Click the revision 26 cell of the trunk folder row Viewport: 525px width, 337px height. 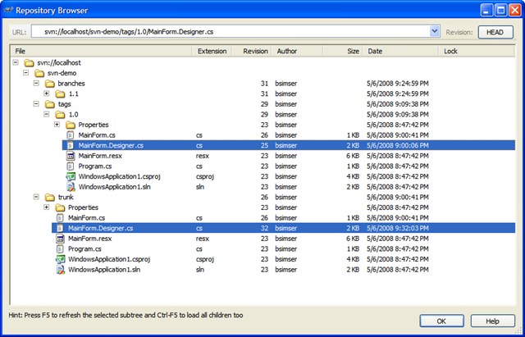(x=264, y=198)
